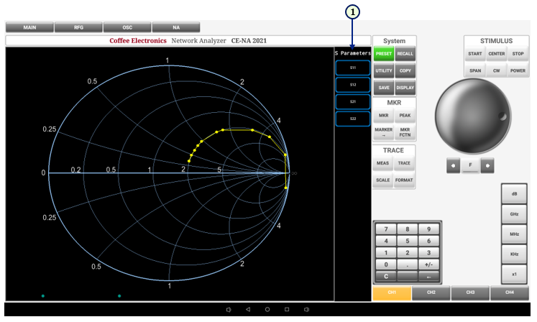
Task: Tap the Android home circle icon
Action: pyautogui.click(x=267, y=309)
